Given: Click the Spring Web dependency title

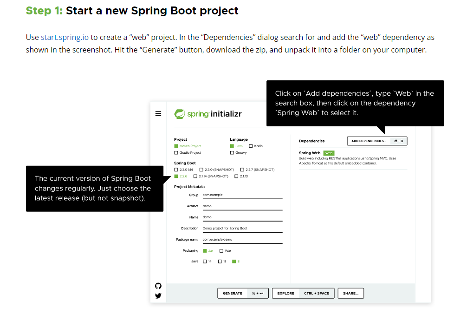Looking at the screenshot, I should coord(310,153).
